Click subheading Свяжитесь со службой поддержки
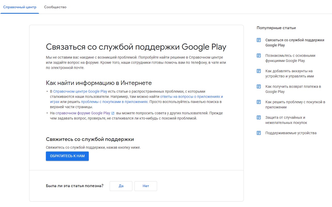Image resolution: width=332 pixels, height=207 pixels. coord(90,139)
